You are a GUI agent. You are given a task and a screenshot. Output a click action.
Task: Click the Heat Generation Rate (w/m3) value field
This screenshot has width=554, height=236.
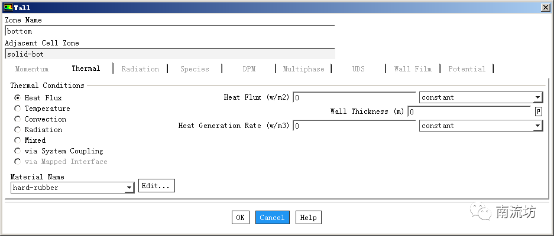(x=354, y=126)
